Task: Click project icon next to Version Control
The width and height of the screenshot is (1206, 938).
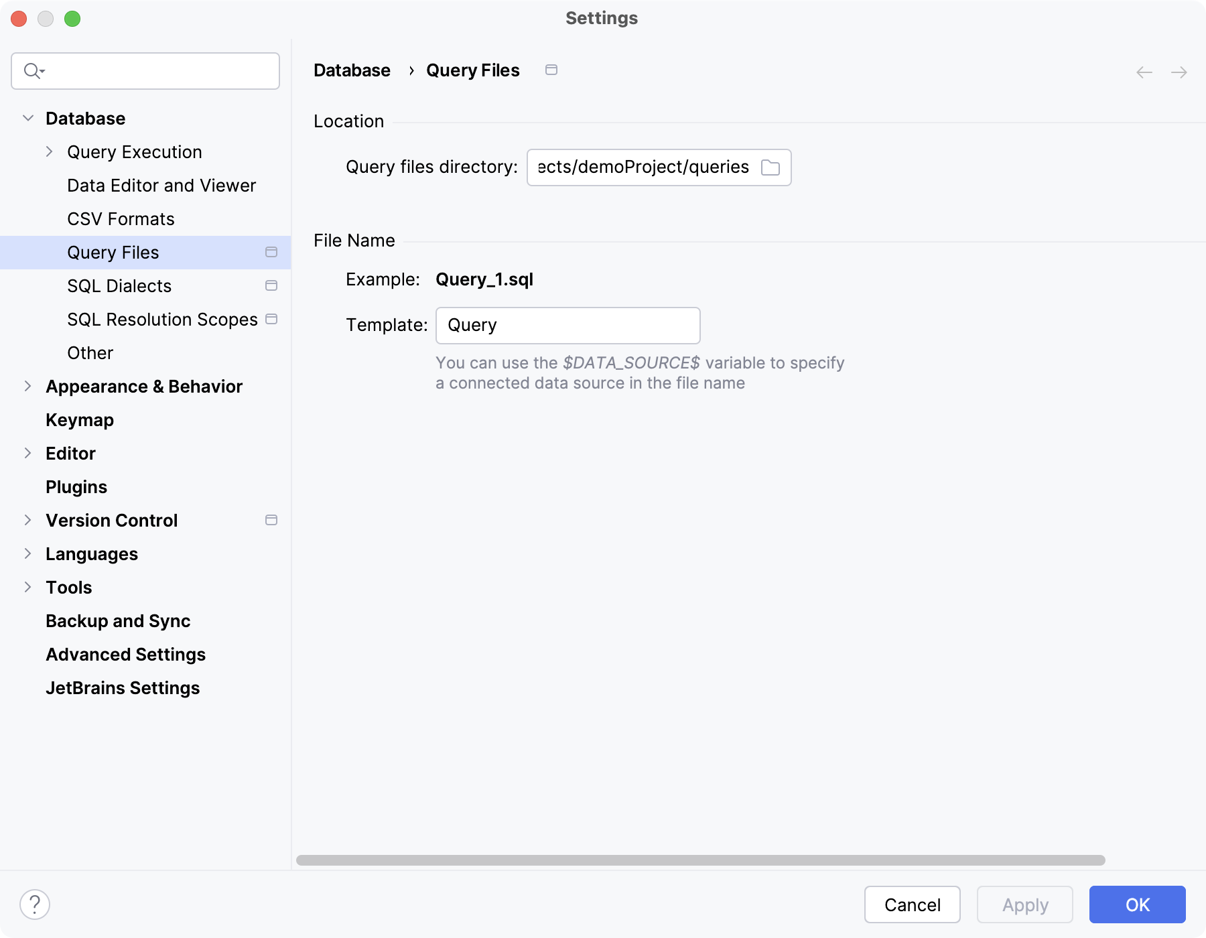Action: (271, 521)
